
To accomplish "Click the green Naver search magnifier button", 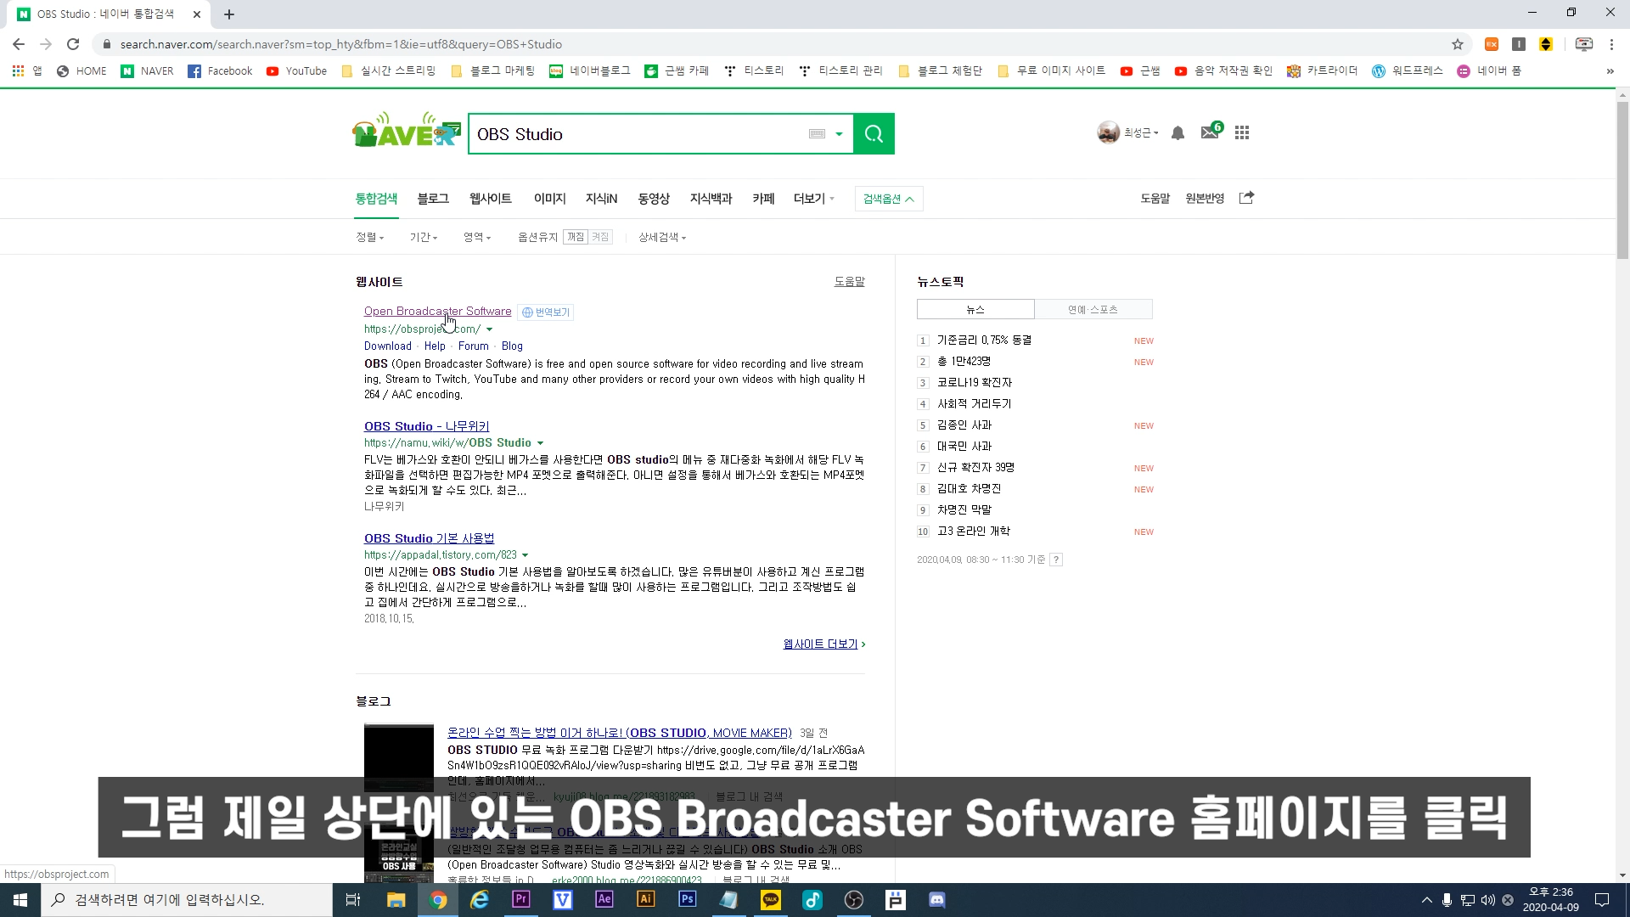I will [874, 134].
